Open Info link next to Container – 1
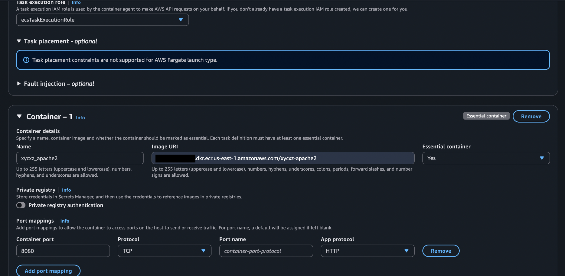The height and width of the screenshot is (276, 565). (80, 118)
